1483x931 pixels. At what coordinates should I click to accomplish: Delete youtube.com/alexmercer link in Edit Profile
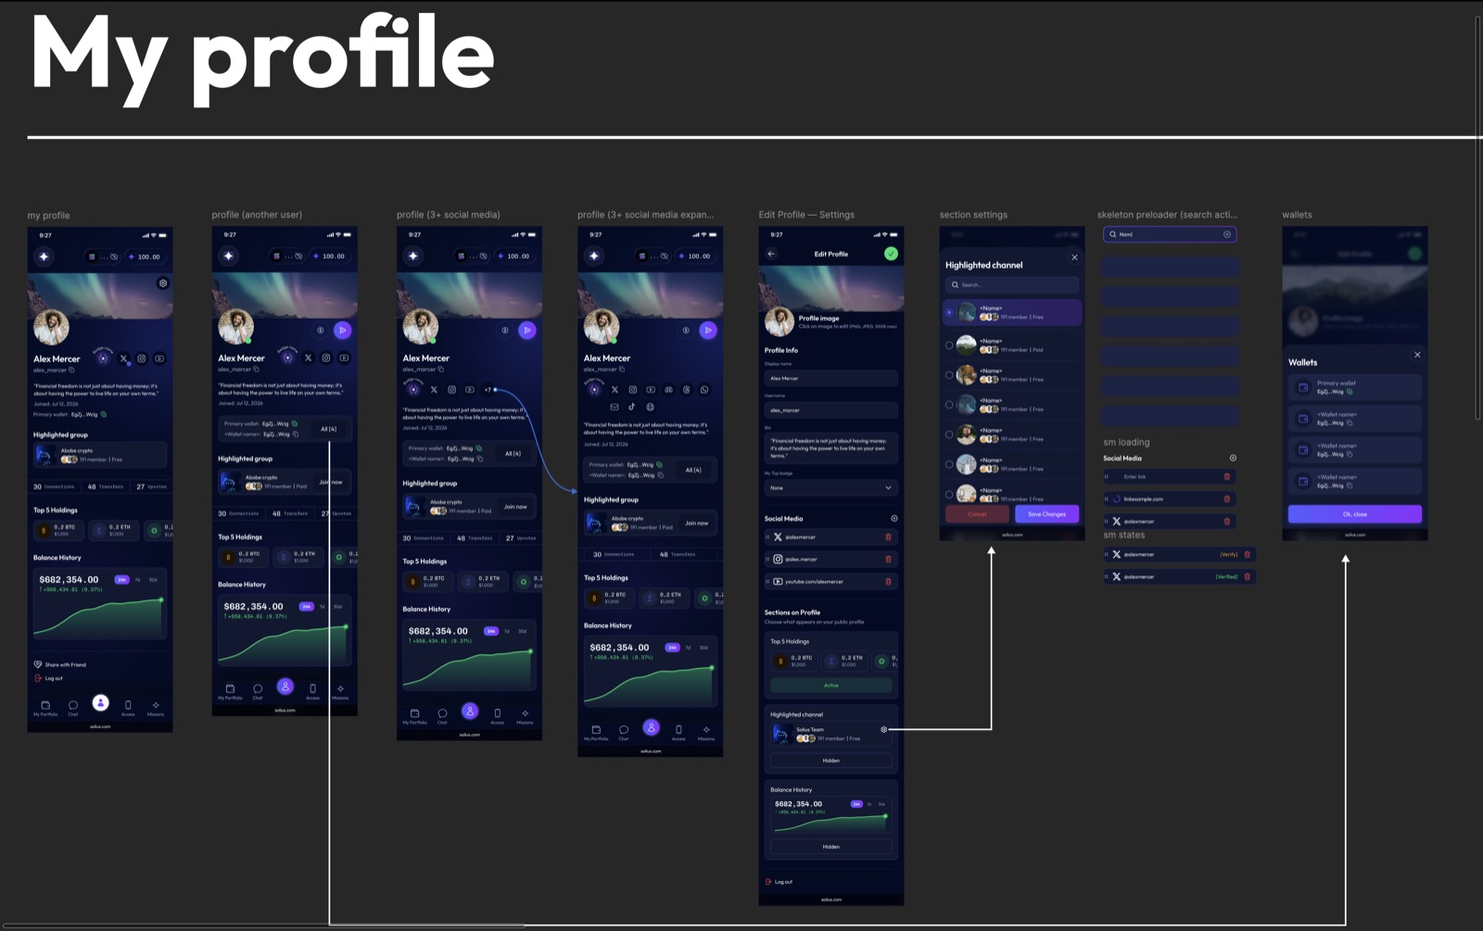click(888, 582)
